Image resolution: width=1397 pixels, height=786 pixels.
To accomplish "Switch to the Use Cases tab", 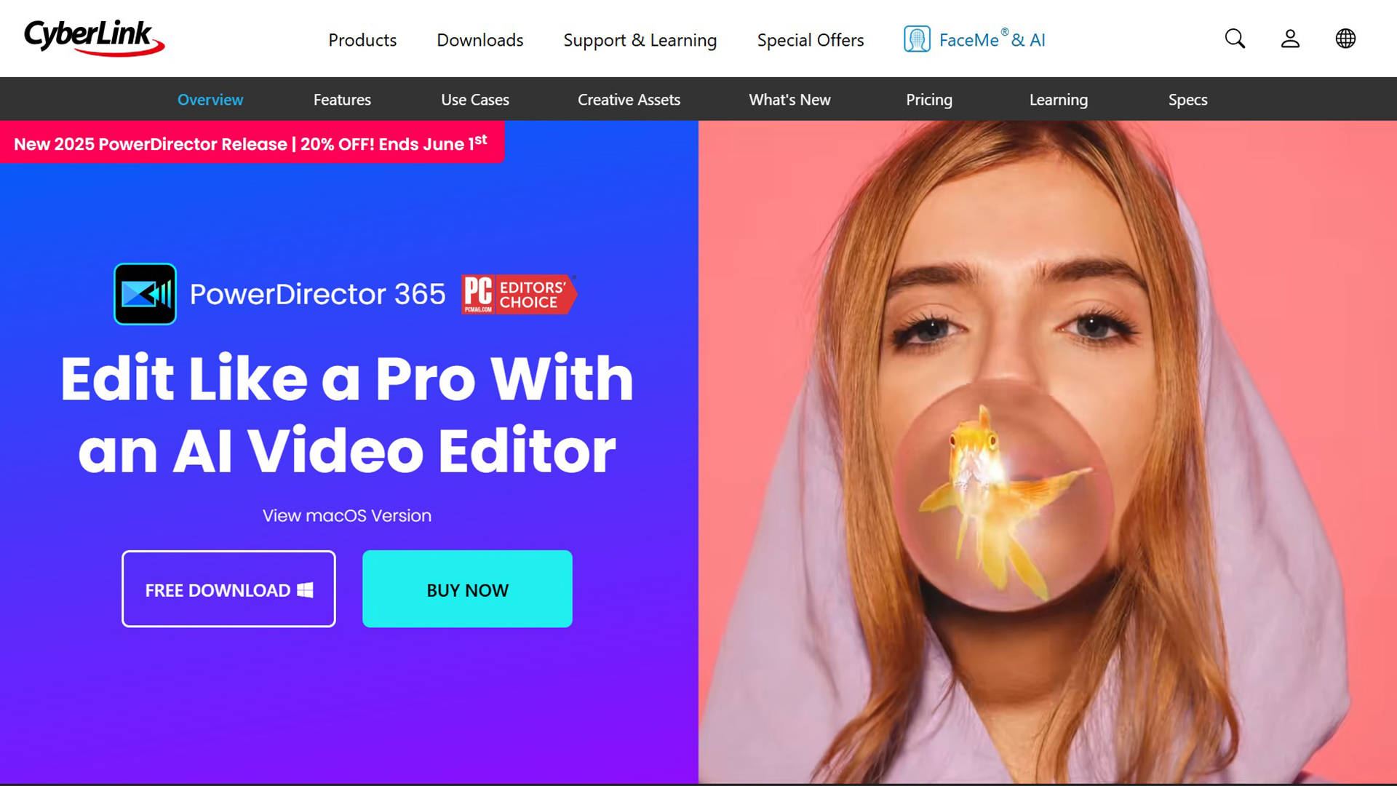I will click(x=475, y=100).
